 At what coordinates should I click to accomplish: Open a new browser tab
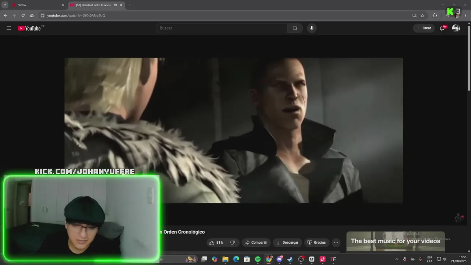(x=130, y=5)
